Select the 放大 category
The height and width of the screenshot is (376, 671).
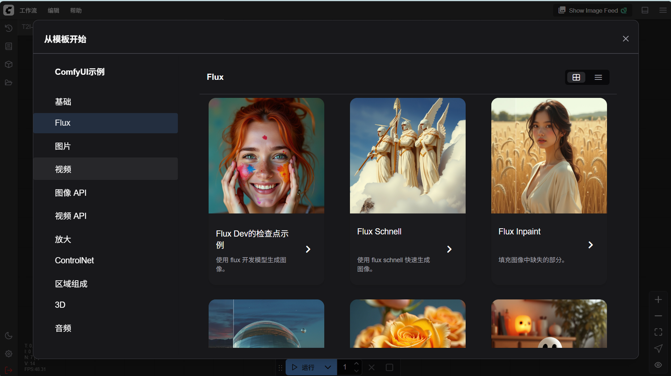(106, 239)
